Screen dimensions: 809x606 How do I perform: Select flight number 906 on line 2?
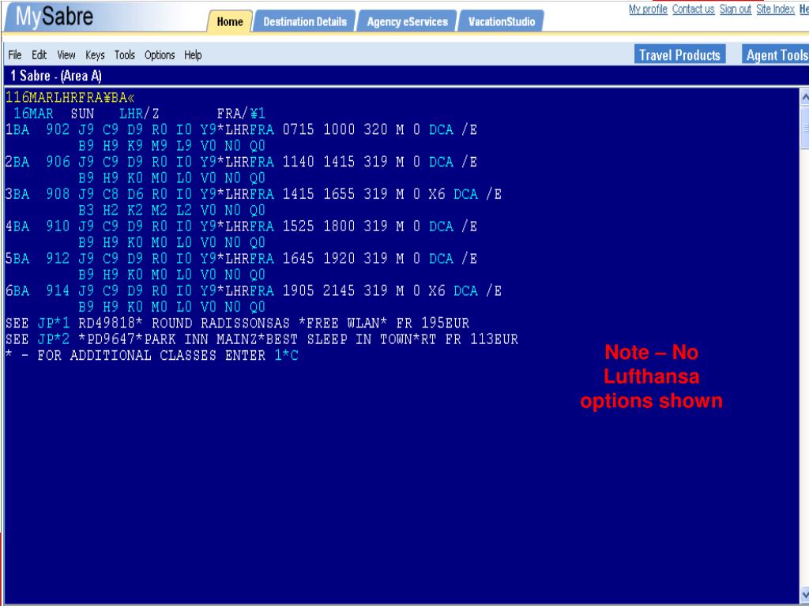click(57, 162)
